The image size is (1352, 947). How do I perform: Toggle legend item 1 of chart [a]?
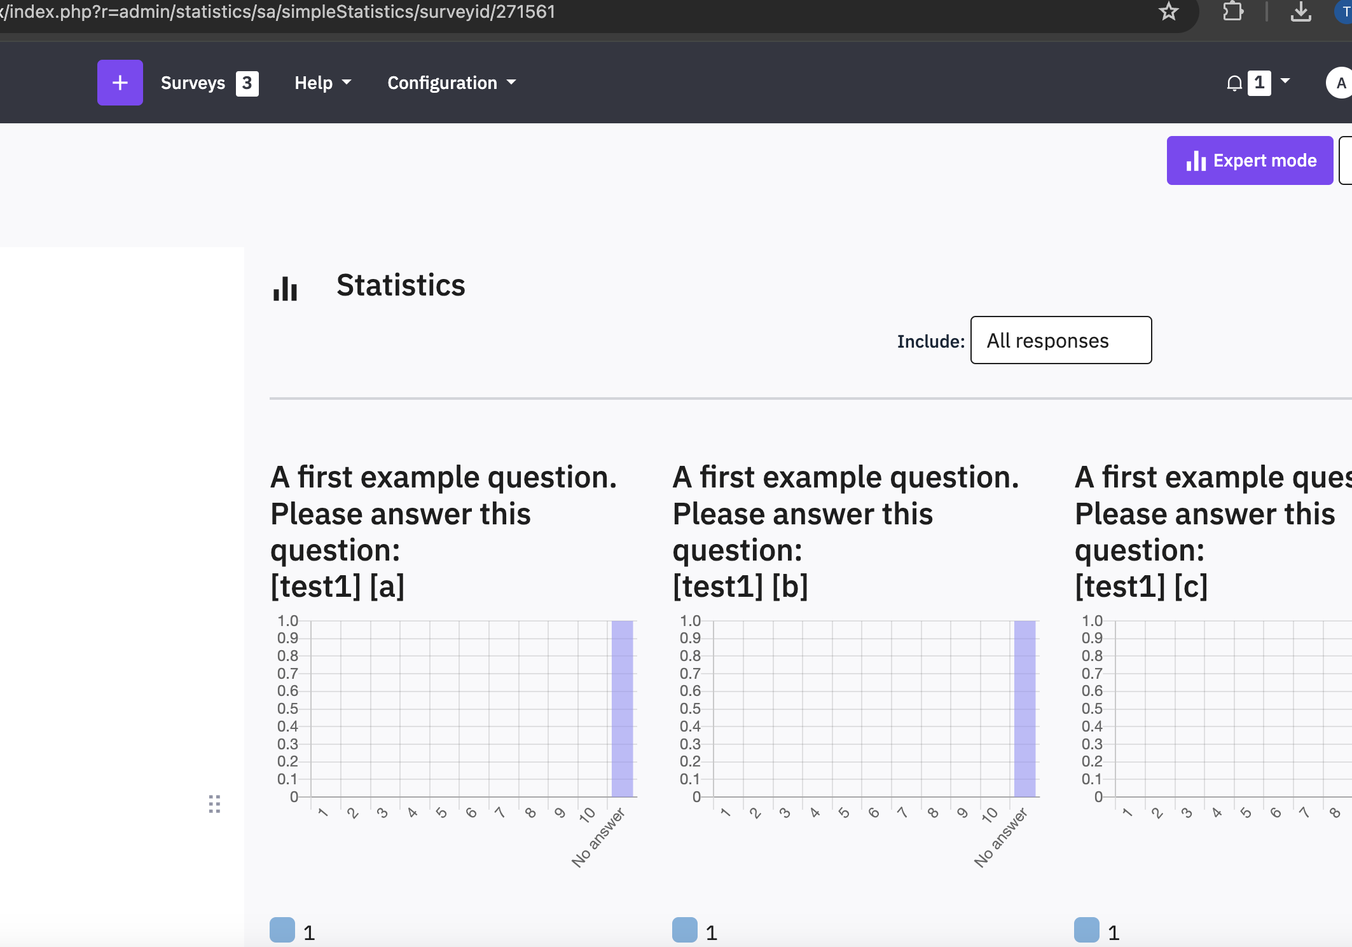[282, 930]
